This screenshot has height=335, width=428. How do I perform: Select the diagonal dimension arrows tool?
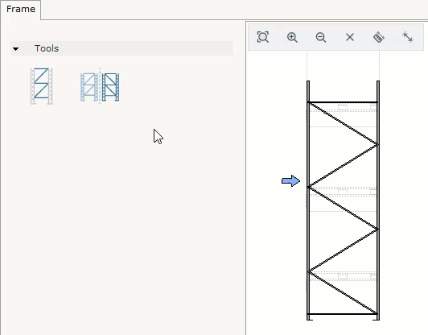point(408,37)
